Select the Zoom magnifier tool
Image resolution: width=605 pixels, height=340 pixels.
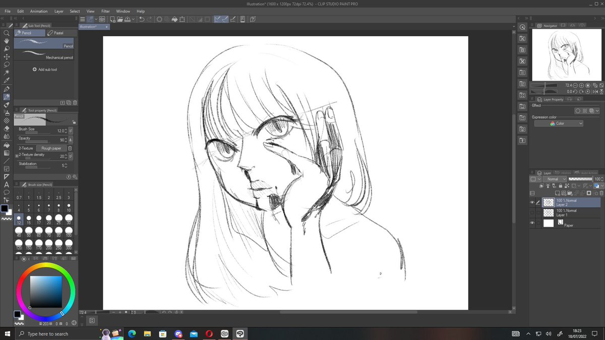pyautogui.click(x=7, y=33)
